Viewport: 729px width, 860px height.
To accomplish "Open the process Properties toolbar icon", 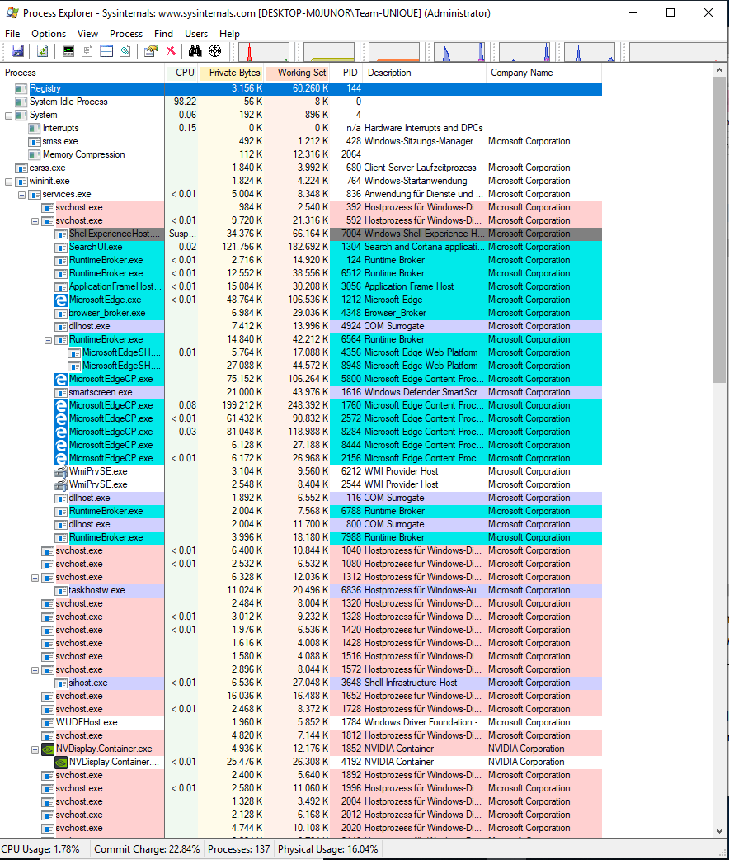I will pos(151,51).
